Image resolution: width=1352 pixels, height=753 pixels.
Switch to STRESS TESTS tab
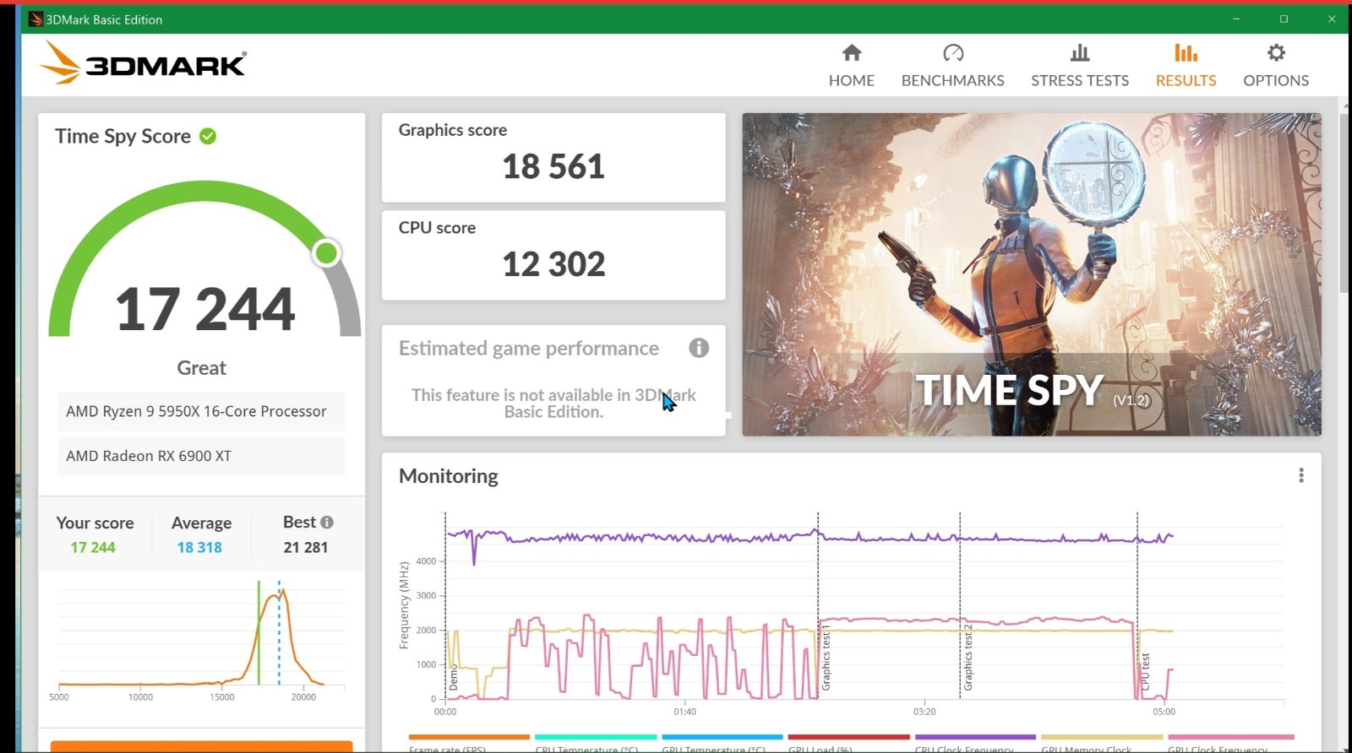(1079, 66)
